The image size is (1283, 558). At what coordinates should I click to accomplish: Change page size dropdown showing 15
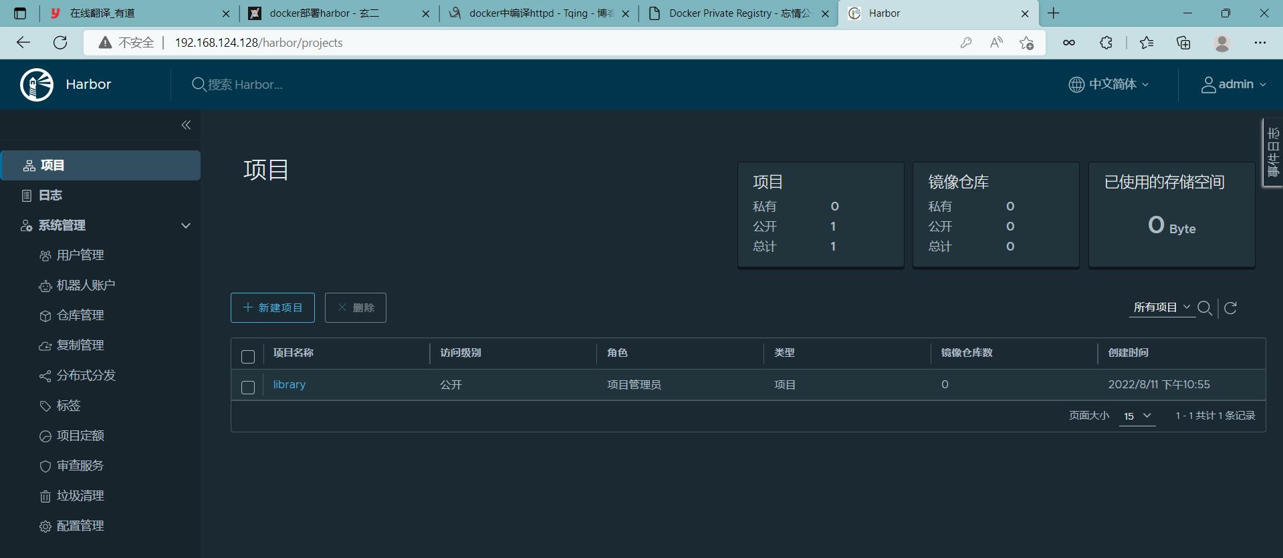(x=1137, y=416)
